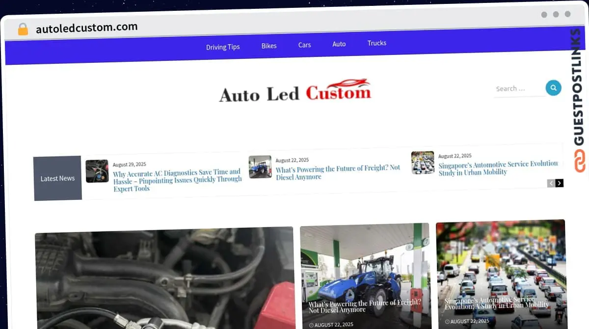Click the autoledcustom.com address text
Viewport: 589px width, 329px height.
click(86, 28)
